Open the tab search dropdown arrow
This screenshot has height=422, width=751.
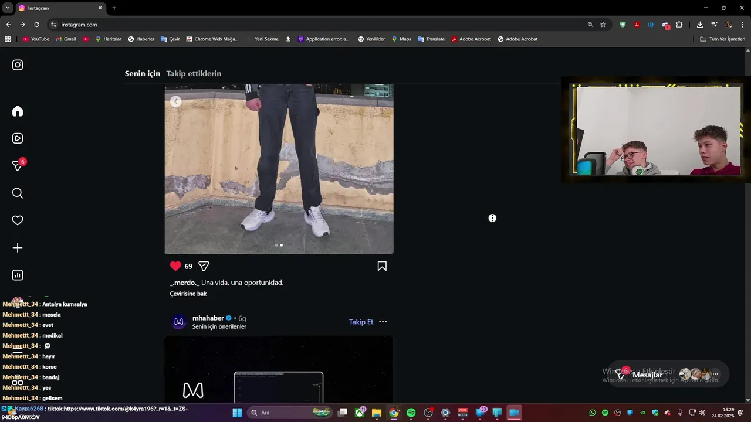tap(8, 8)
